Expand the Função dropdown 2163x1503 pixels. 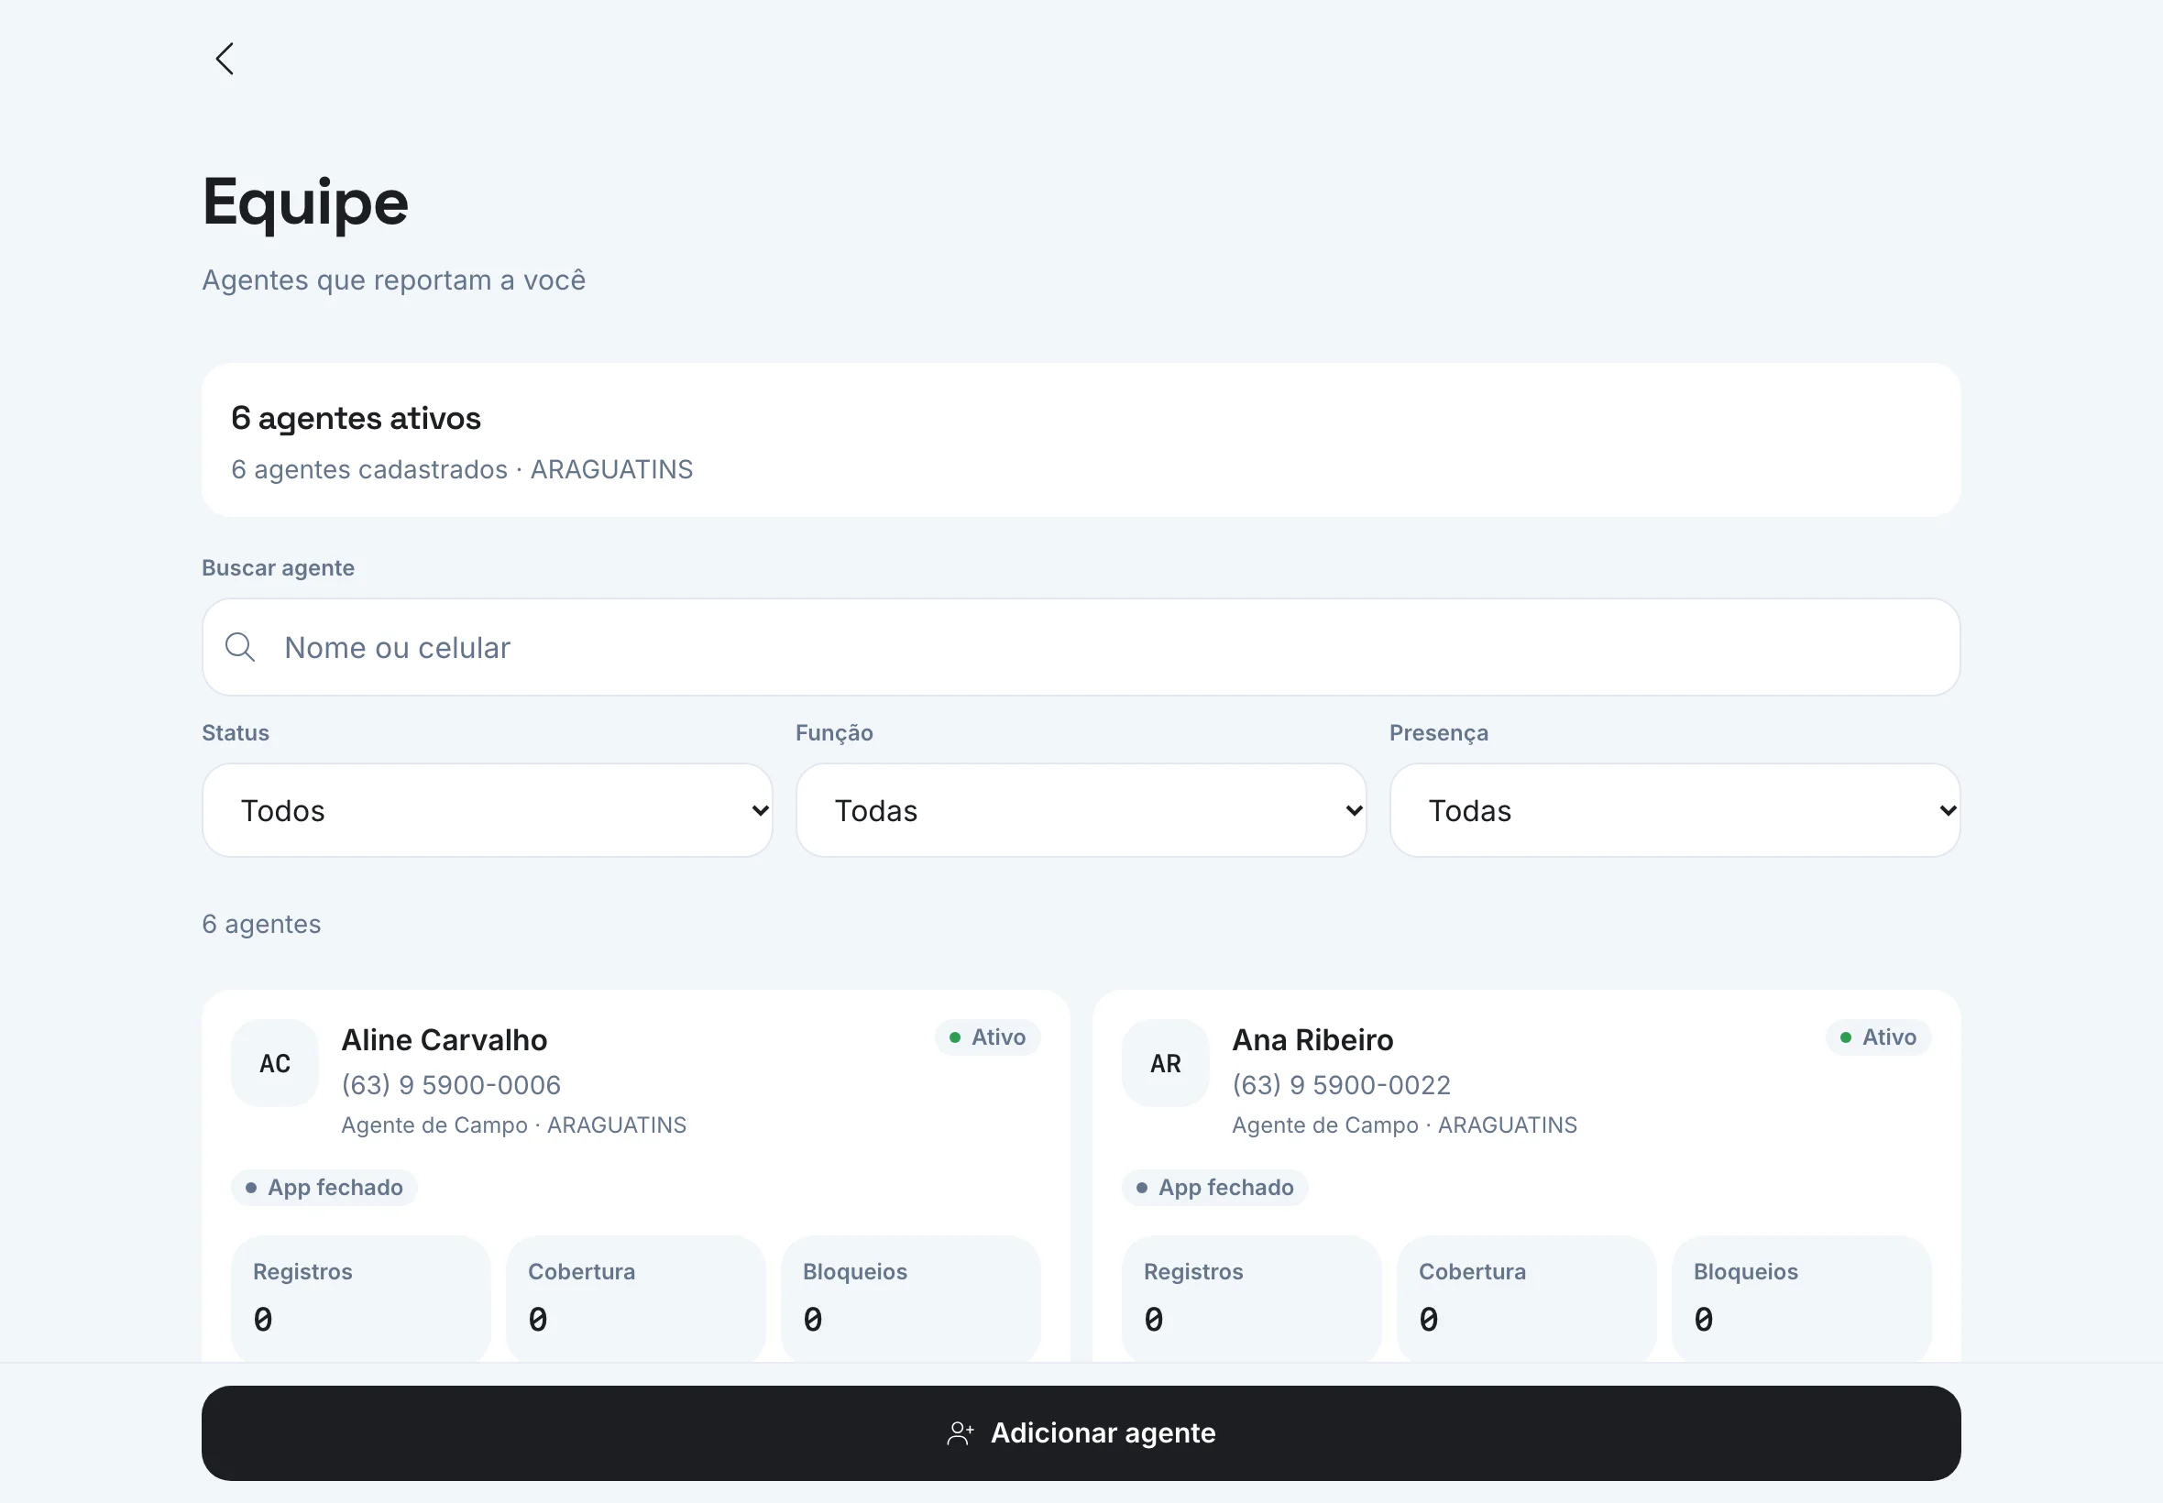[1081, 811]
